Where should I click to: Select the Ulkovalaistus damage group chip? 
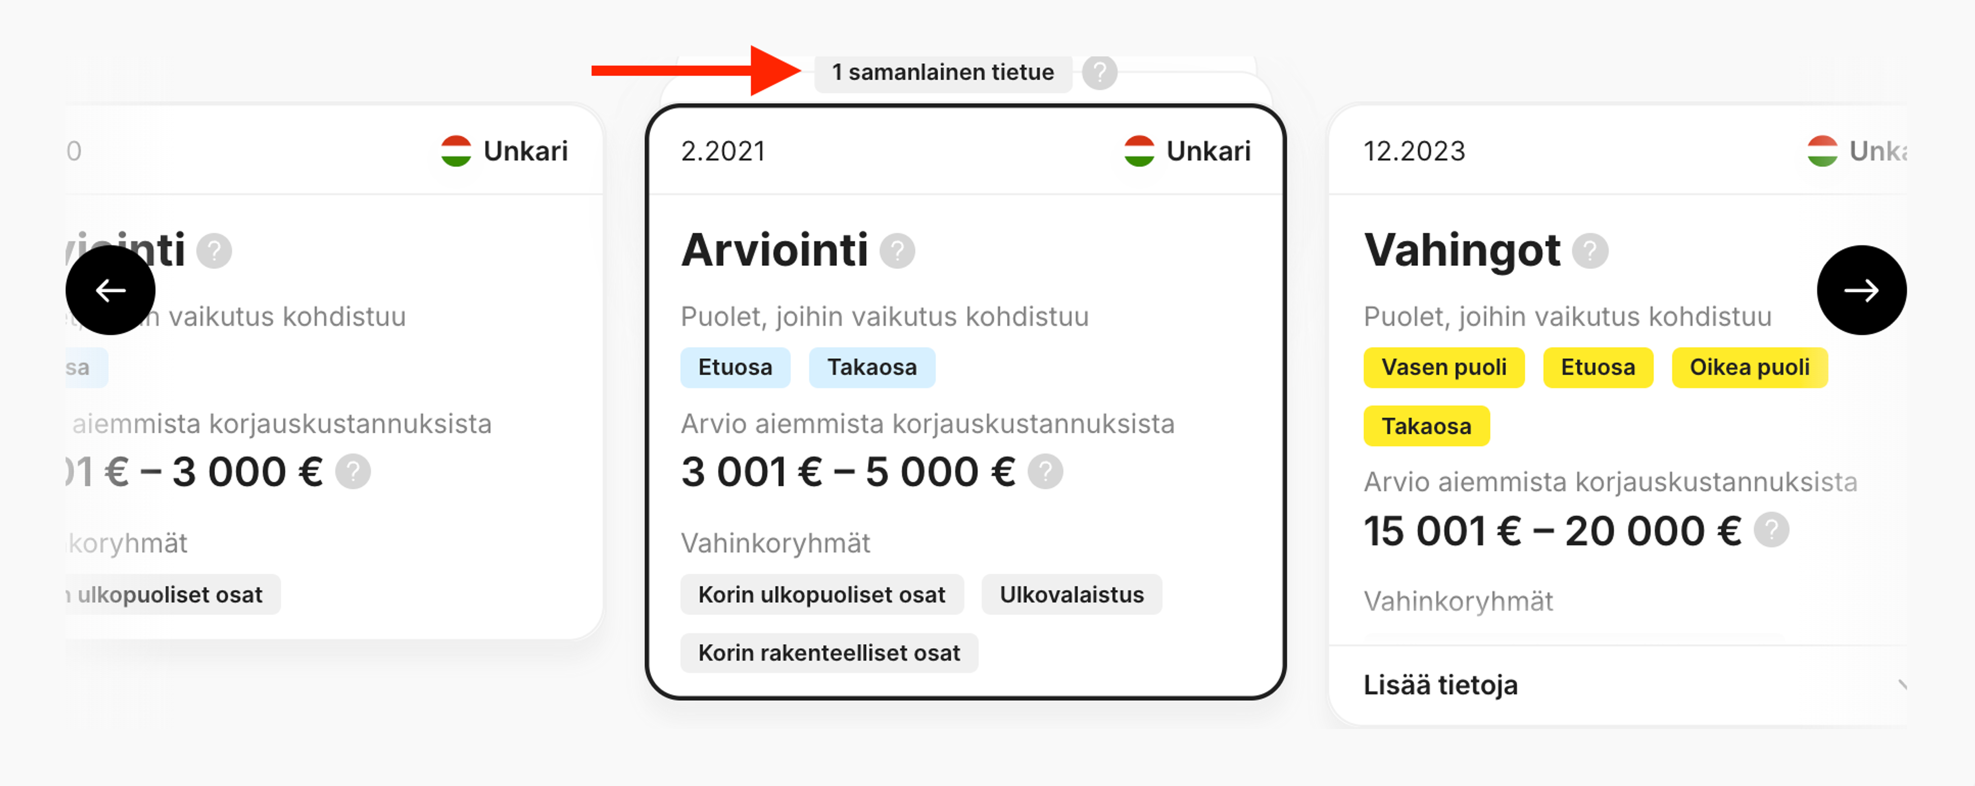click(x=1071, y=594)
